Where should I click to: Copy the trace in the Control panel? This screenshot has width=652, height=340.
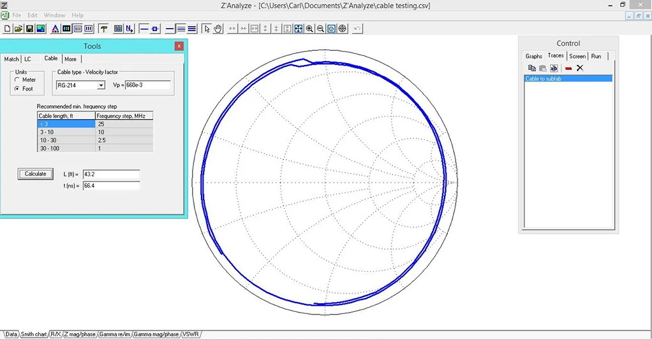(532, 68)
